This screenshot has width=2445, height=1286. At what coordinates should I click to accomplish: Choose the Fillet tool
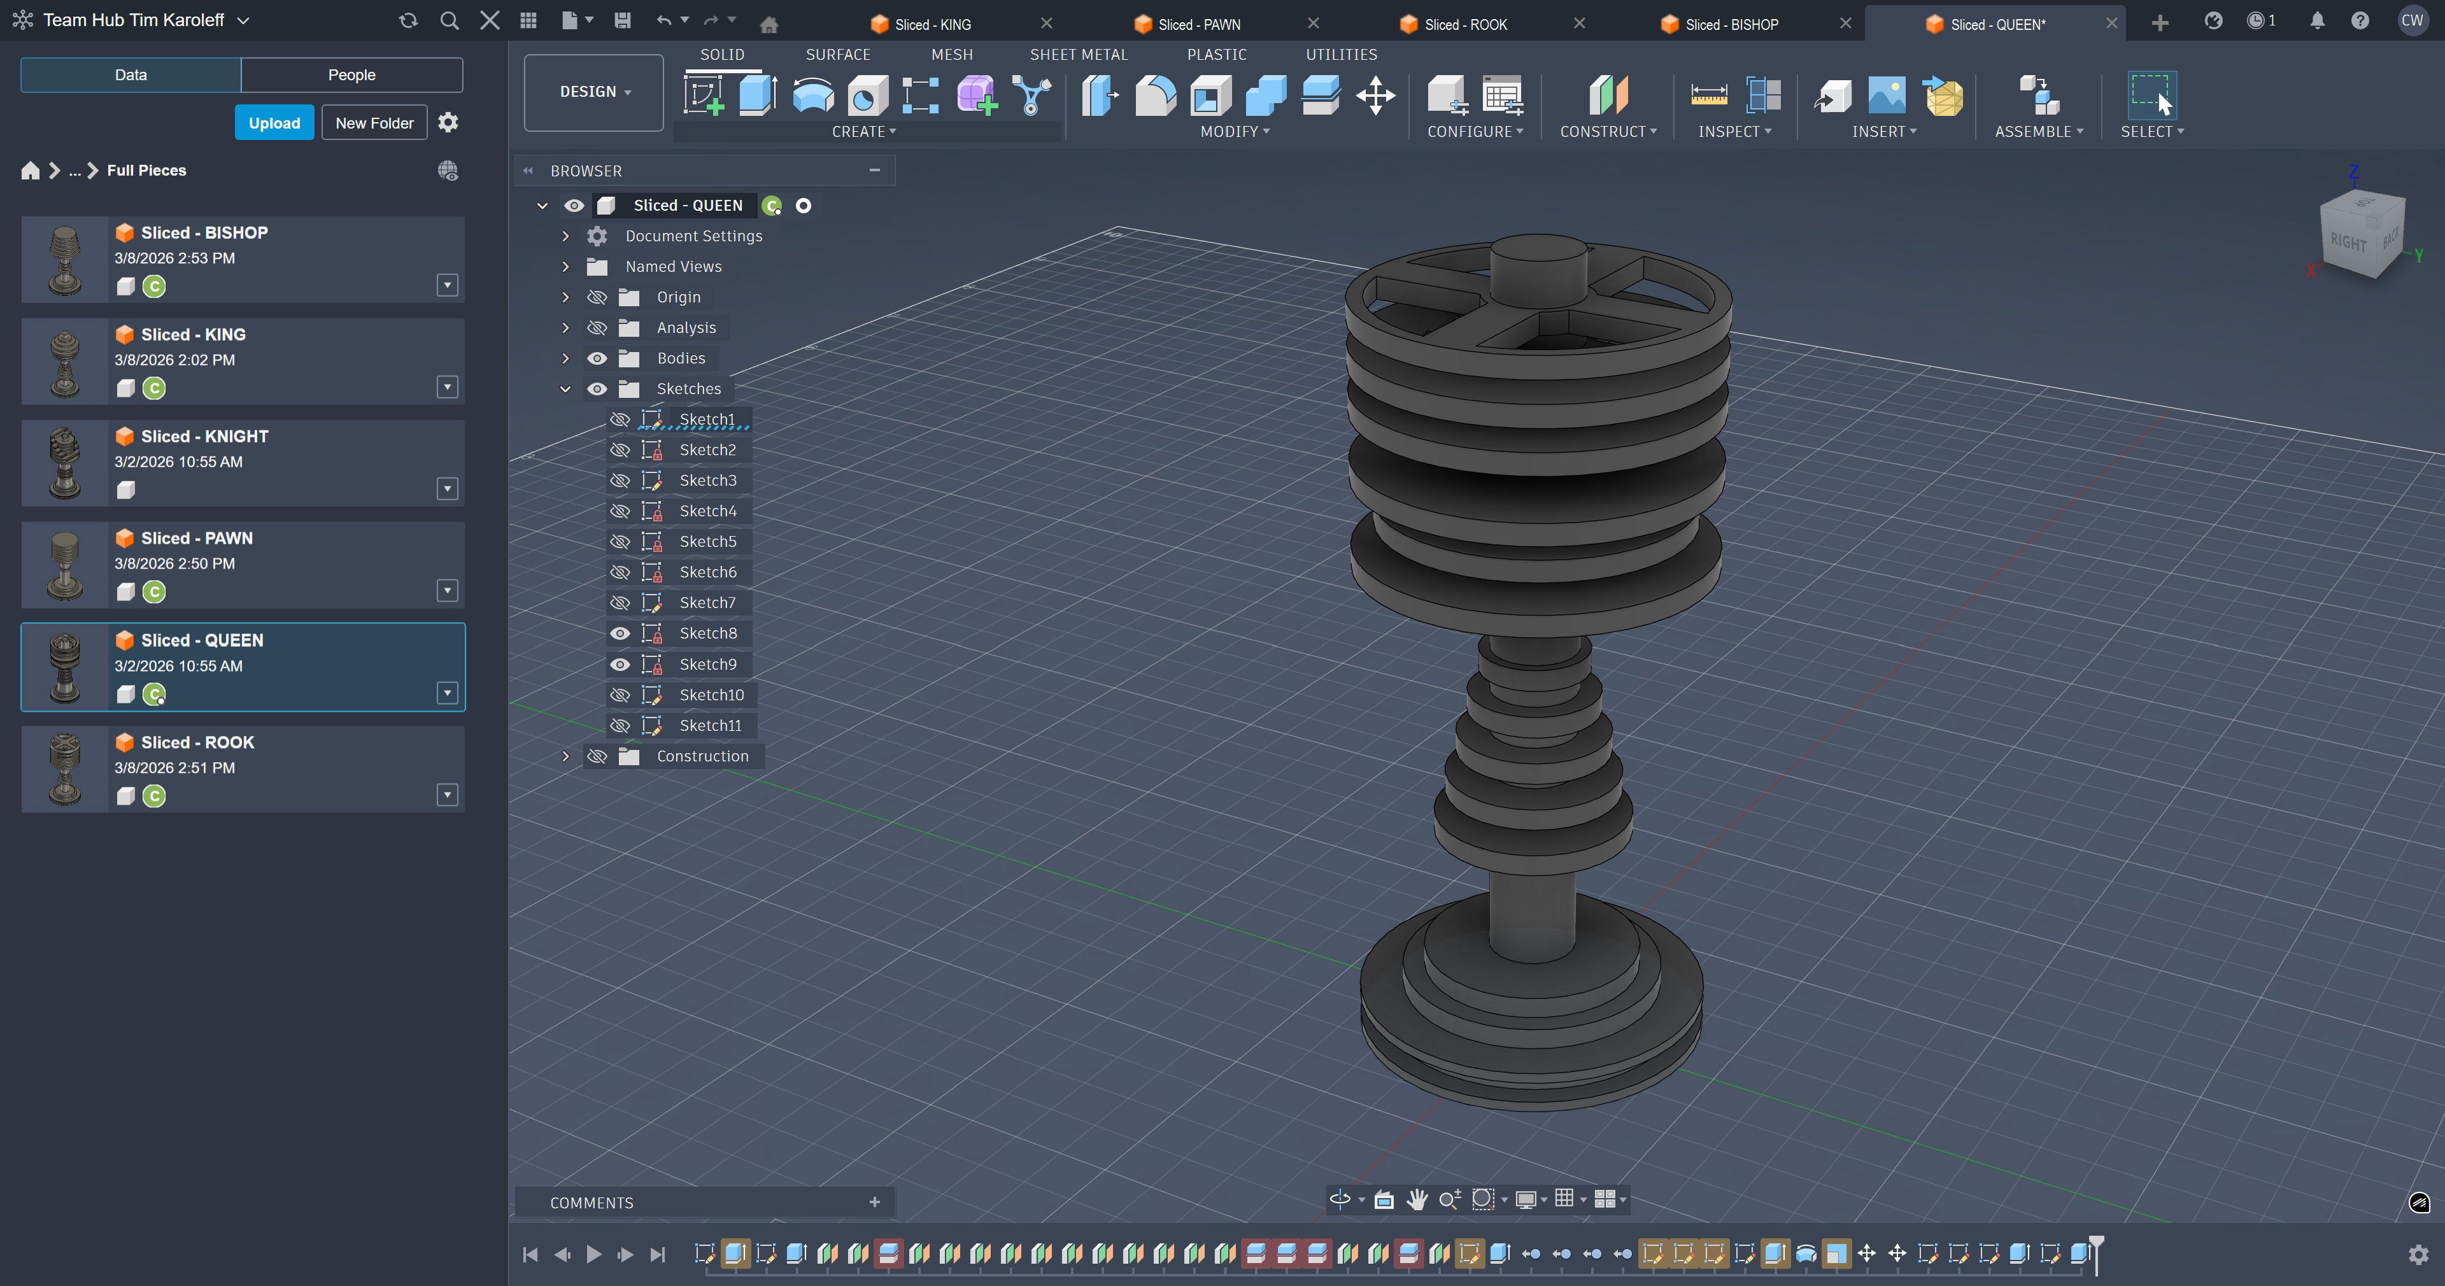click(1155, 96)
